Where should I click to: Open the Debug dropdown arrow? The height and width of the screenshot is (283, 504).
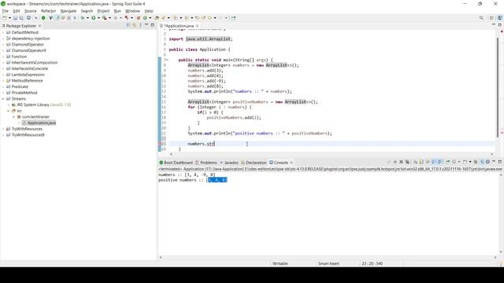click(x=87, y=18)
